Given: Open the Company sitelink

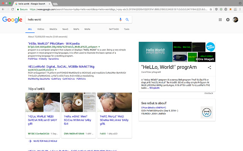Looking at the screenshot, I should (56, 79).
